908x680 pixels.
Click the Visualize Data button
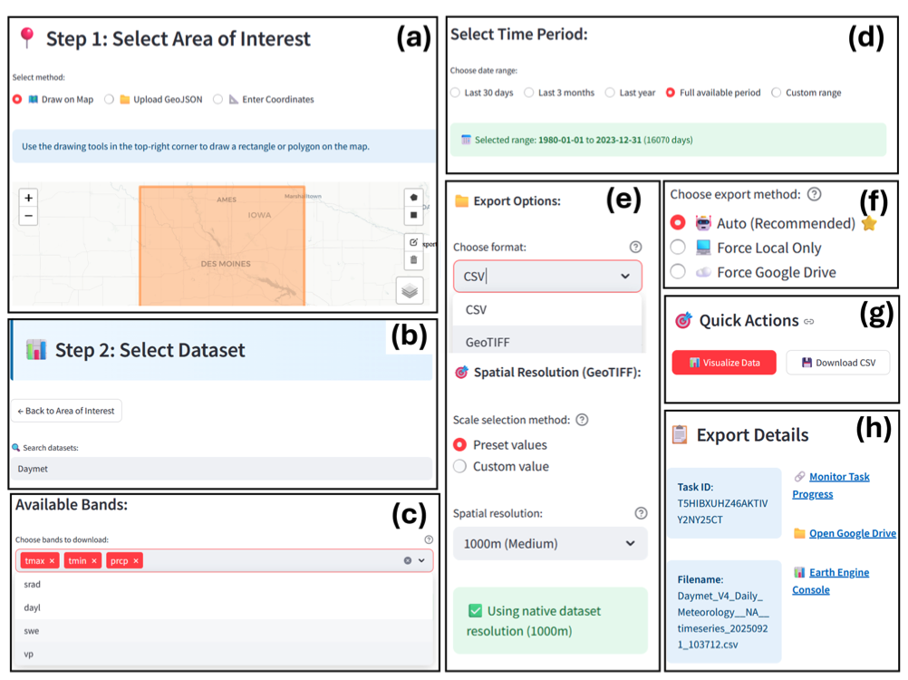click(x=723, y=363)
